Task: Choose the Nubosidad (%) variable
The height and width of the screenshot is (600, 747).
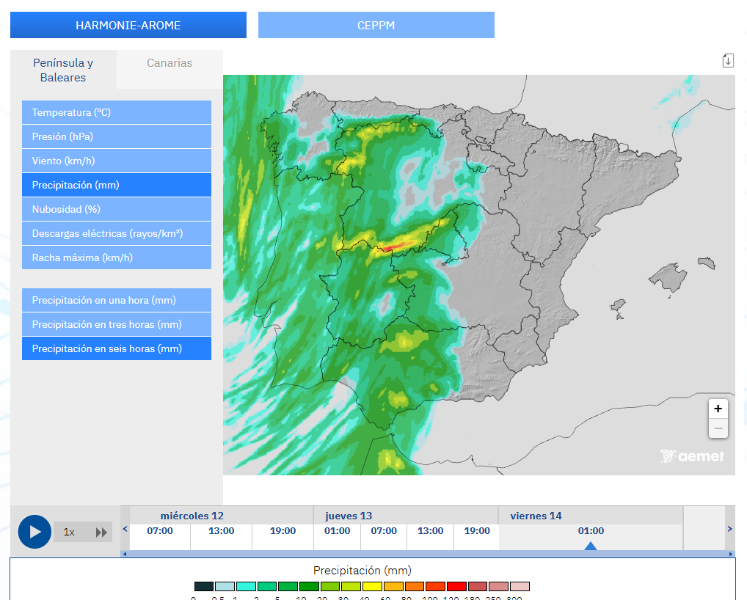Action: pos(116,210)
